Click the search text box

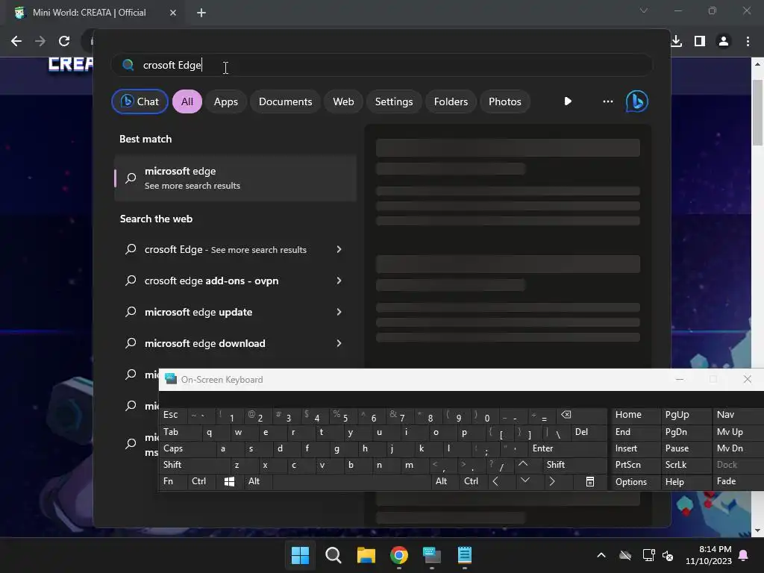tap(382, 65)
